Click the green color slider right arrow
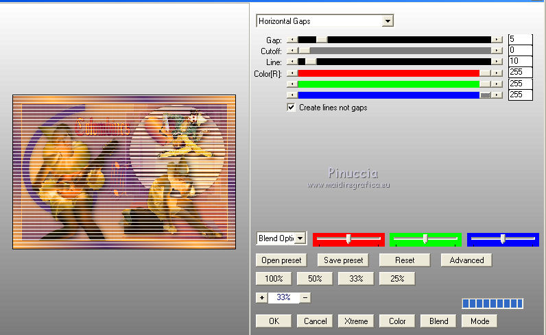546x335 pixels. pos(497,84)
